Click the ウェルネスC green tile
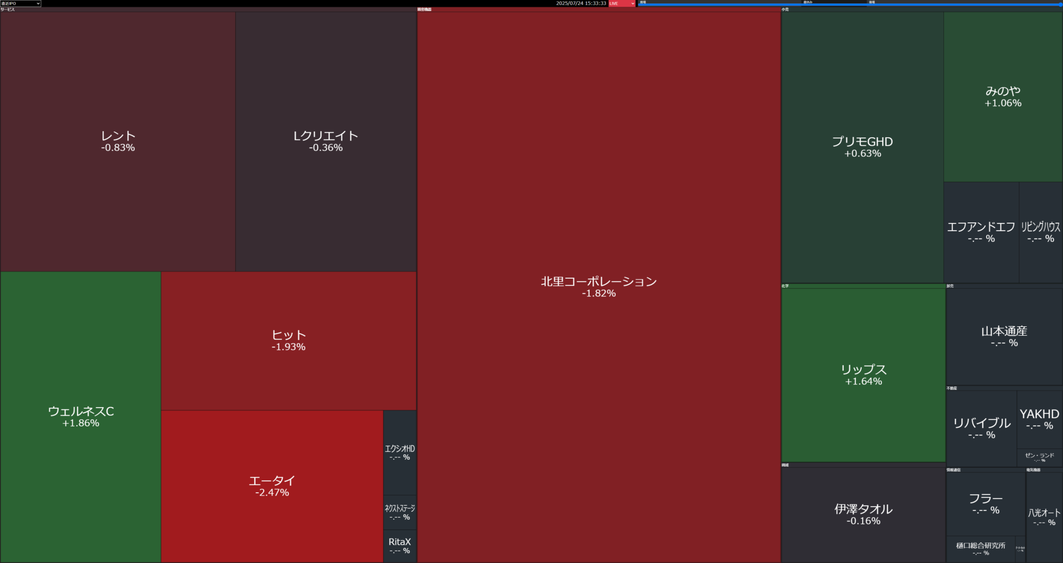The height and width of the screenshot is (563, 1063). 81,417
